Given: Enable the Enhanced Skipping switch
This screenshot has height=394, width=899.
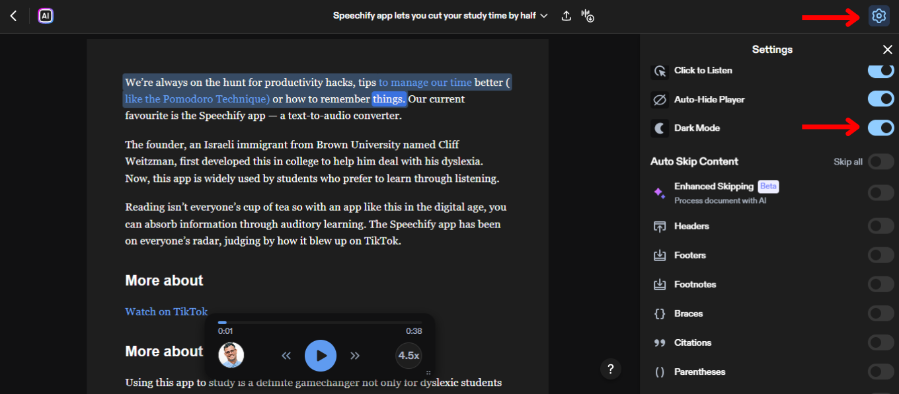Looking at the screenshot, I should tap(881, 193).
